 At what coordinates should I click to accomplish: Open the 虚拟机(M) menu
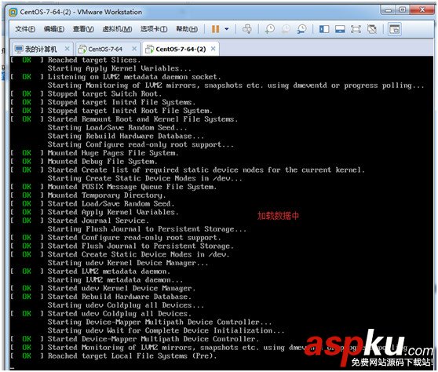coord(117,29)
